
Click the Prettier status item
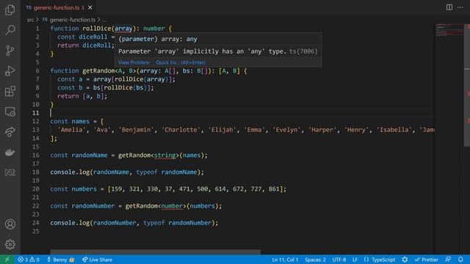[426, 260]
